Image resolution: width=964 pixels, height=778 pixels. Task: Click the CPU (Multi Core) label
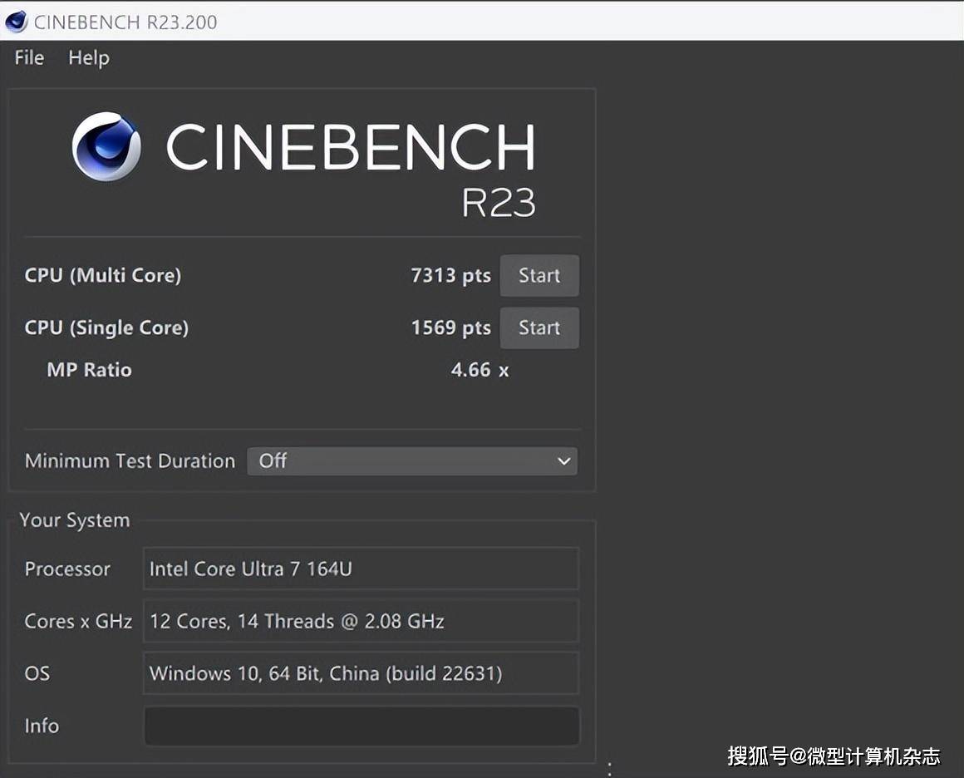click(x=103, y=275)
